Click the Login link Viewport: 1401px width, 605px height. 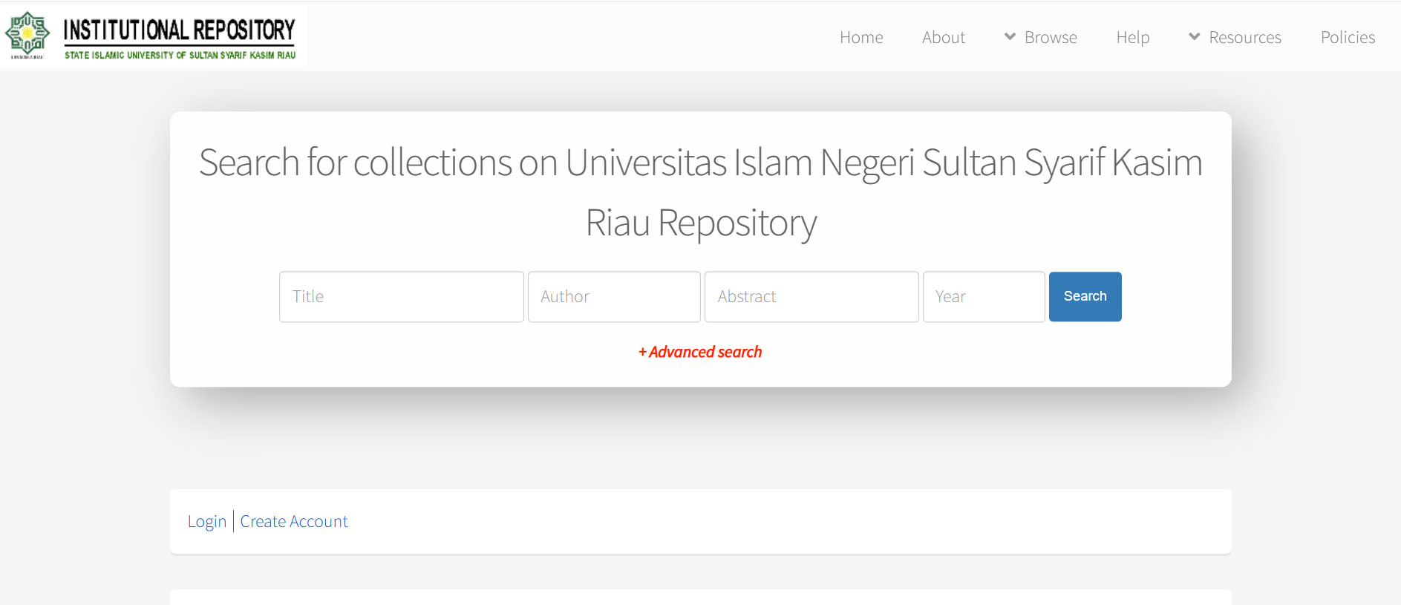point(206,522)
